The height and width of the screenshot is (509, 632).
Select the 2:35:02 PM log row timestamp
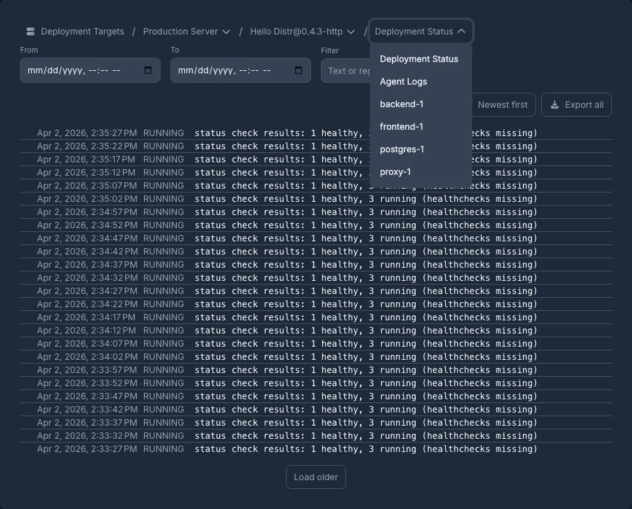pyautogui.click(x=87, y=199)
